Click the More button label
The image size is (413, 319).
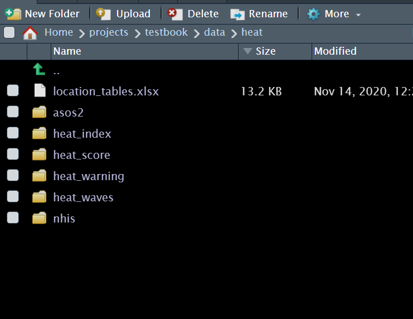pyautogui.click(x=337, y=14)
